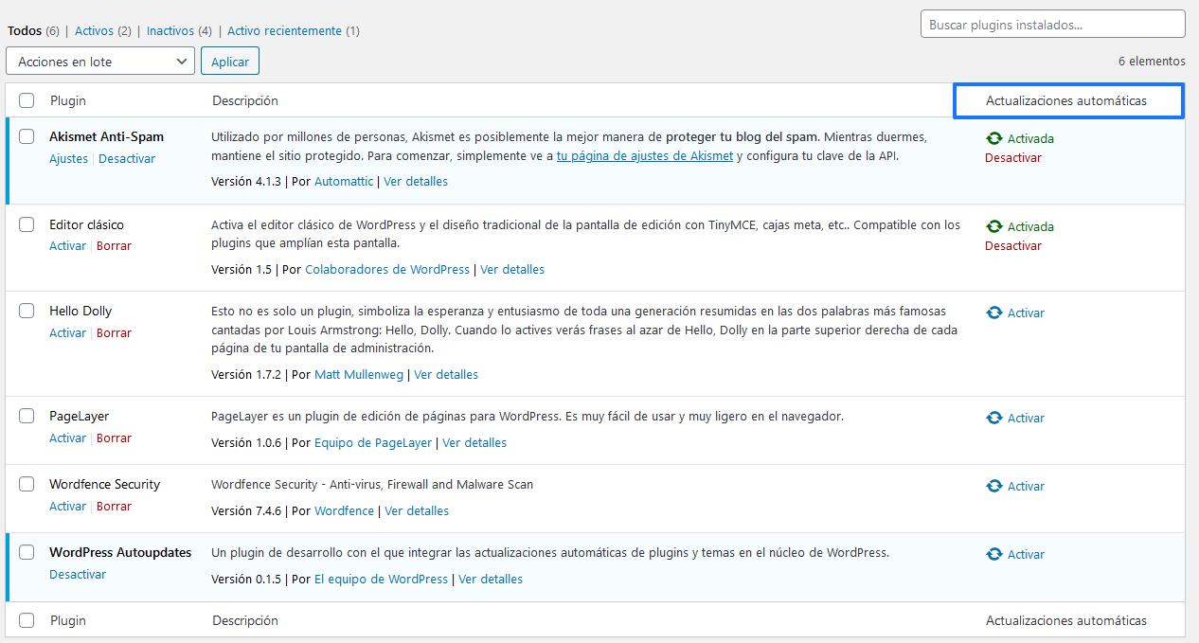Open the Automattic author link
Screen dimensions: 1199x643
[344, 181]
